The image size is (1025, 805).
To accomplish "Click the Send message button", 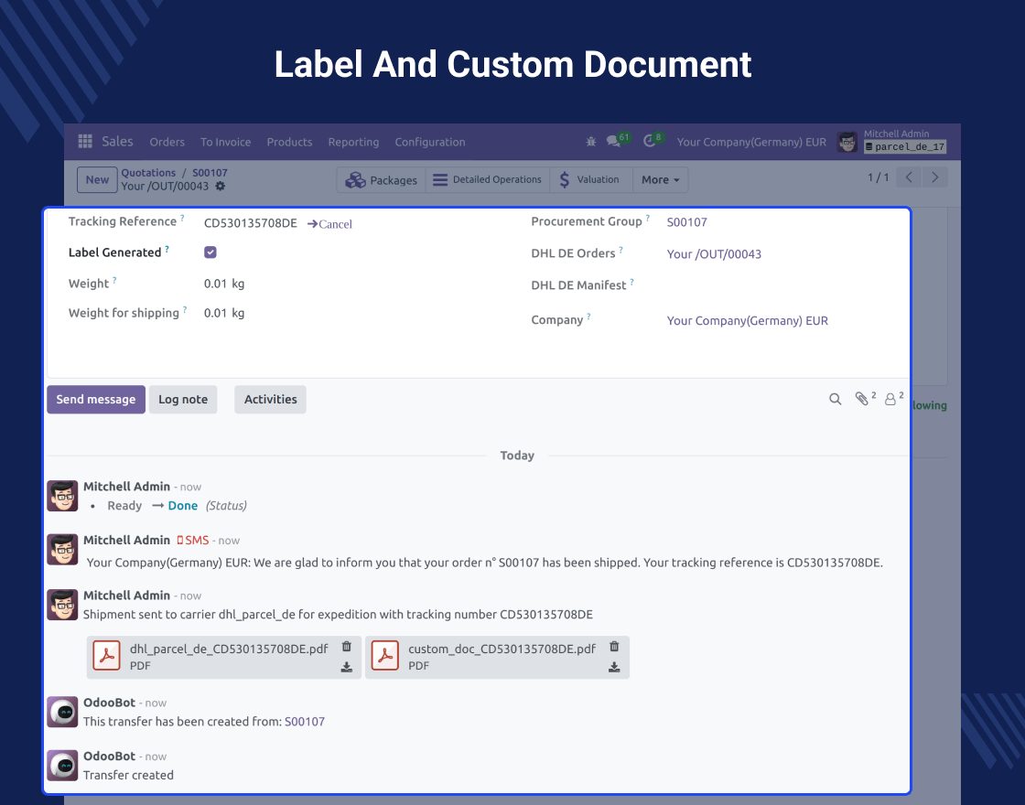I will [96, 399].
